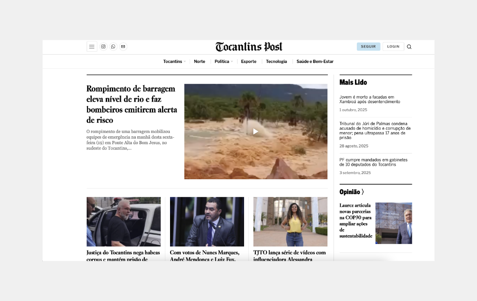Screen dimensions: 477x301
Task: Click the WhatsApp icon in header
Action: click(x=113, y=47)
